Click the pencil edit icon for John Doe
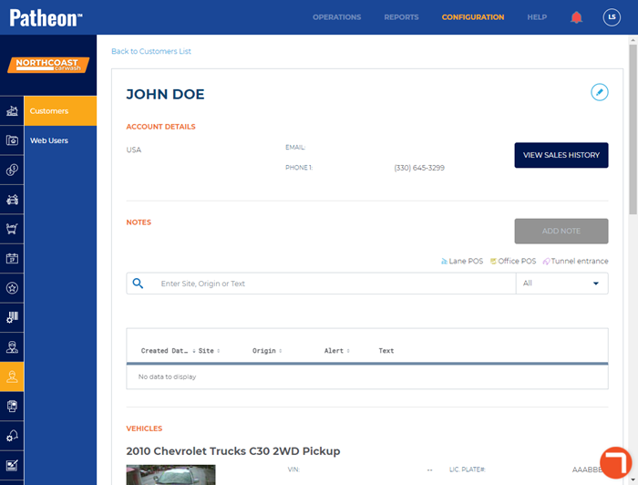The image size is (638, 485). 599,92
